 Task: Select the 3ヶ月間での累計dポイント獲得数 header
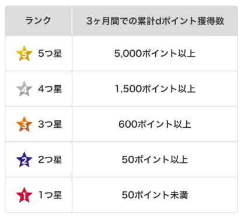pyautogui.click(x=155, y=20)
